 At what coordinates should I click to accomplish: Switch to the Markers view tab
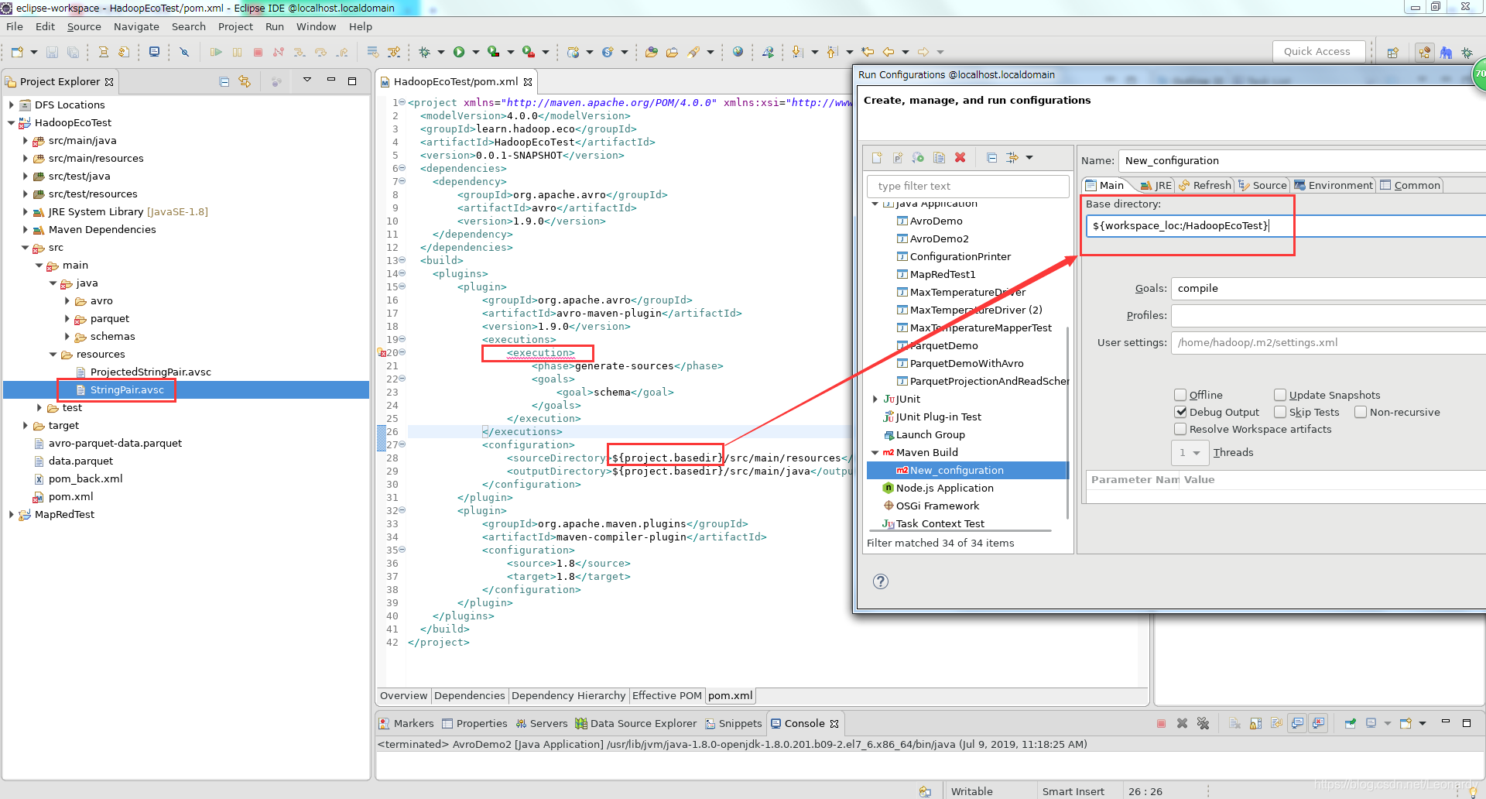click(x=406, y=723)
